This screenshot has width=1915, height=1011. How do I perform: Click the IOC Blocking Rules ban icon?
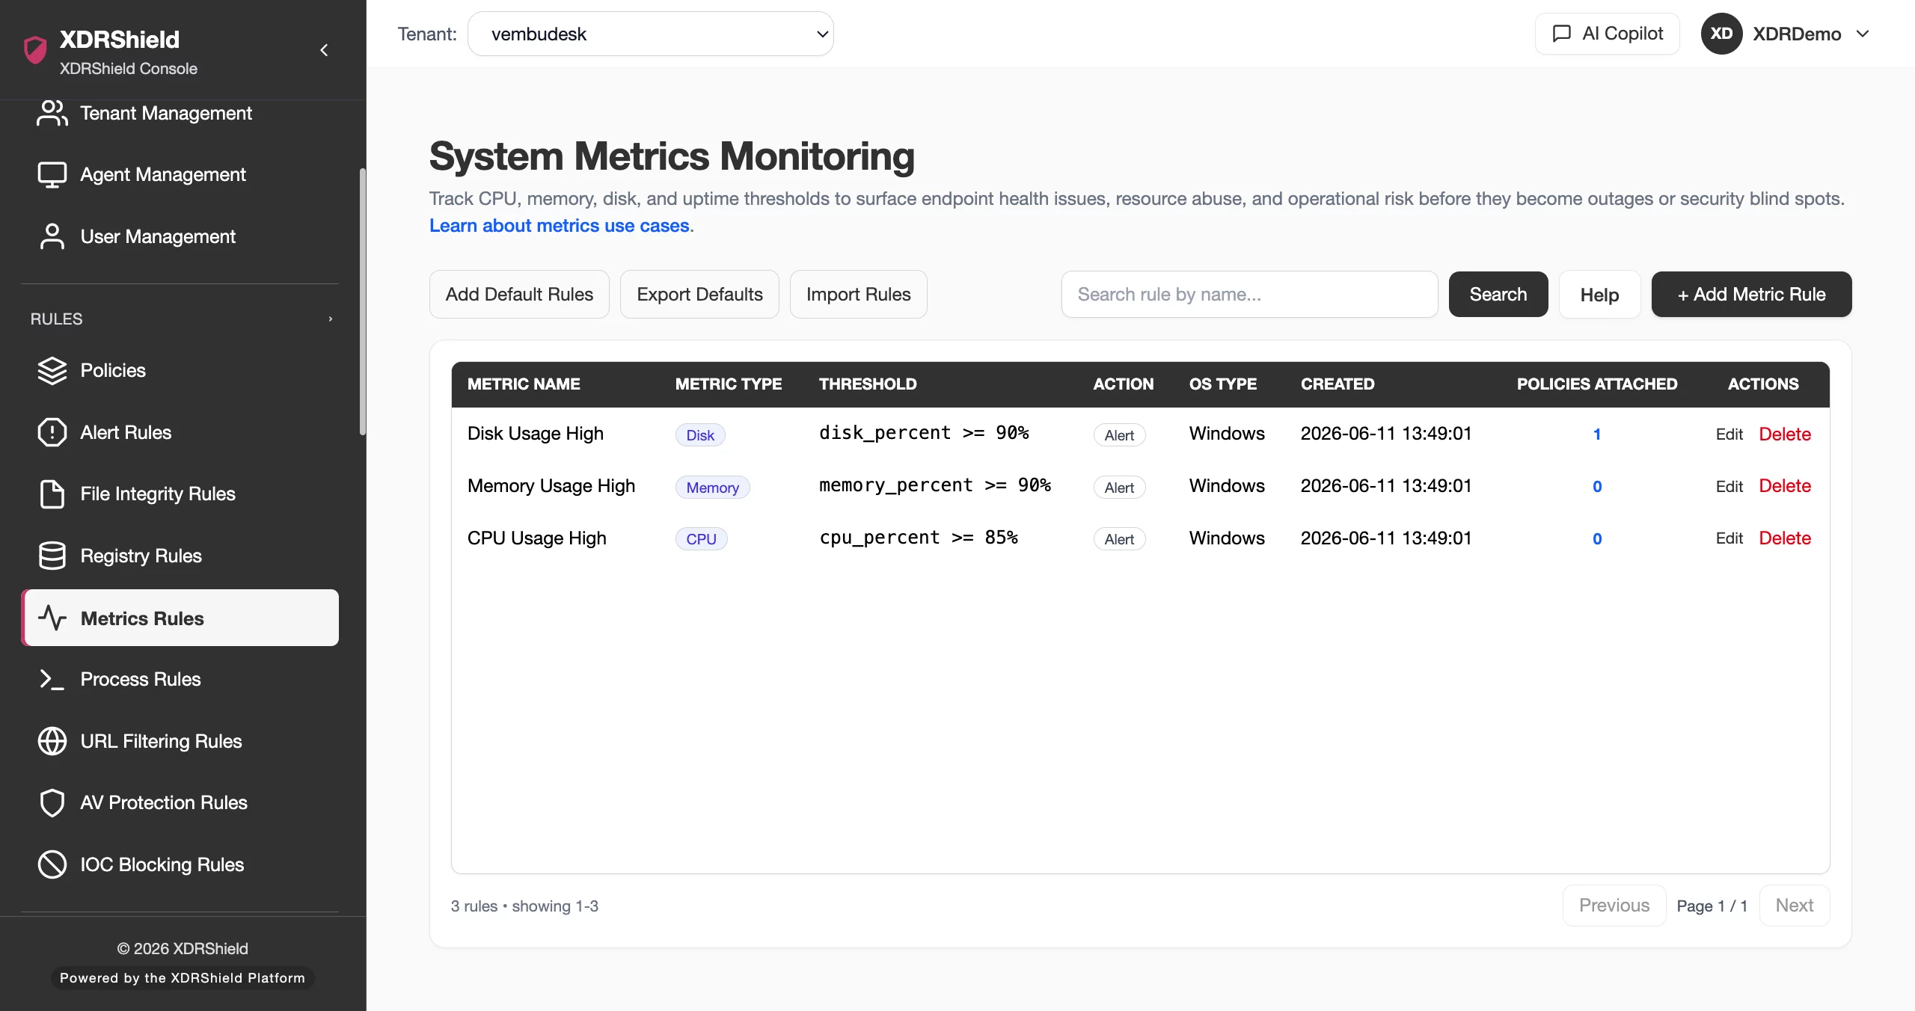pyautogui.click(x=52, y=864)
